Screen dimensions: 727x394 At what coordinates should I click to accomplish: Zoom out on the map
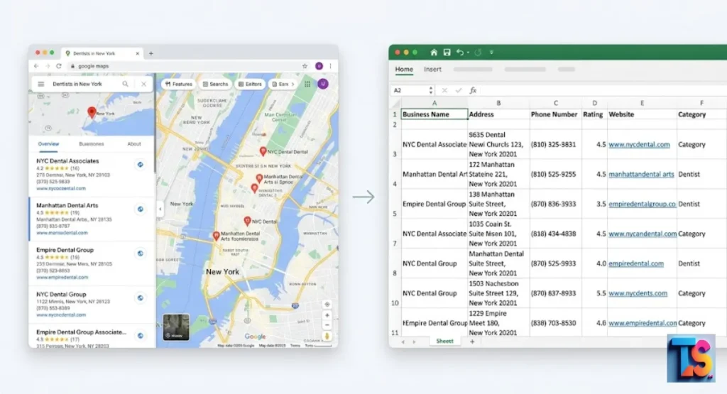pos(327,325)
